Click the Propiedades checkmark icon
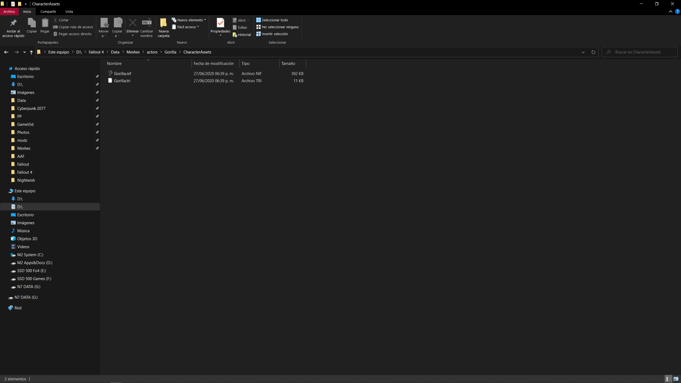Image resolution: width=681 pixels, height=383 pixels. pyautogui.click(x=220, y=23)
